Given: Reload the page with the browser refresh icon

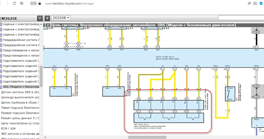Looking at the screenshot, I should 14,3.
